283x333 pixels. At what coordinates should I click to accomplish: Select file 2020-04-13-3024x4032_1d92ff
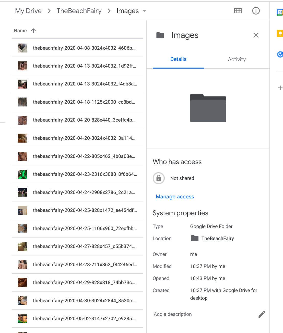point(77,66)
